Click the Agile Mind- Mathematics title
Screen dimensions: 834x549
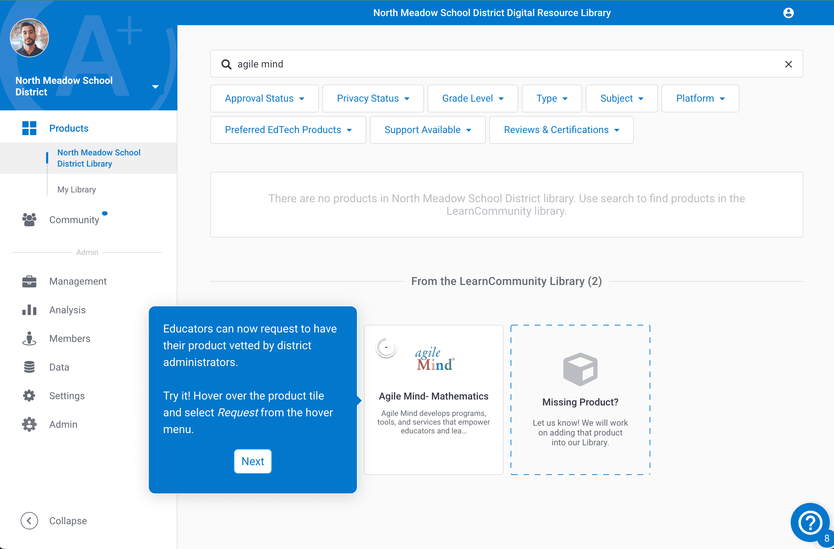(x=433, y=396)
